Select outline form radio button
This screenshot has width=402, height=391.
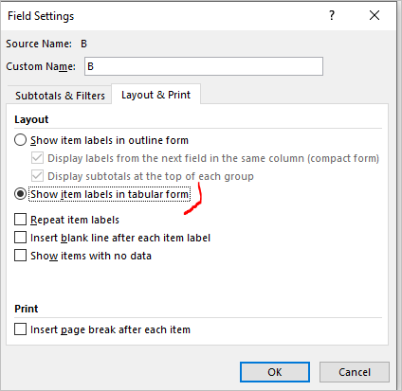click(20, 140)
